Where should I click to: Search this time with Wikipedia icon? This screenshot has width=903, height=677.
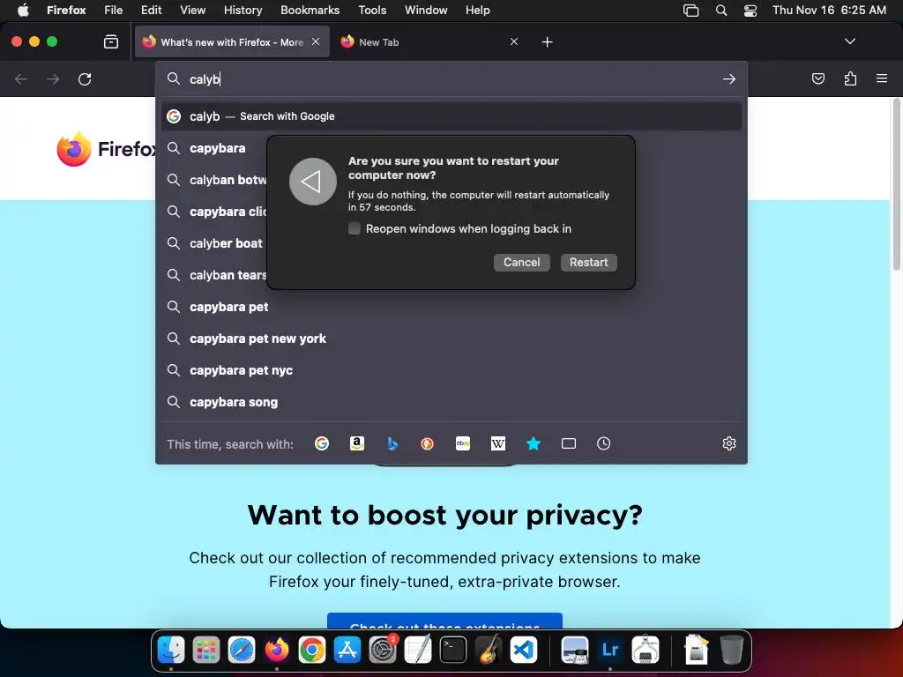tap(498, 443)
